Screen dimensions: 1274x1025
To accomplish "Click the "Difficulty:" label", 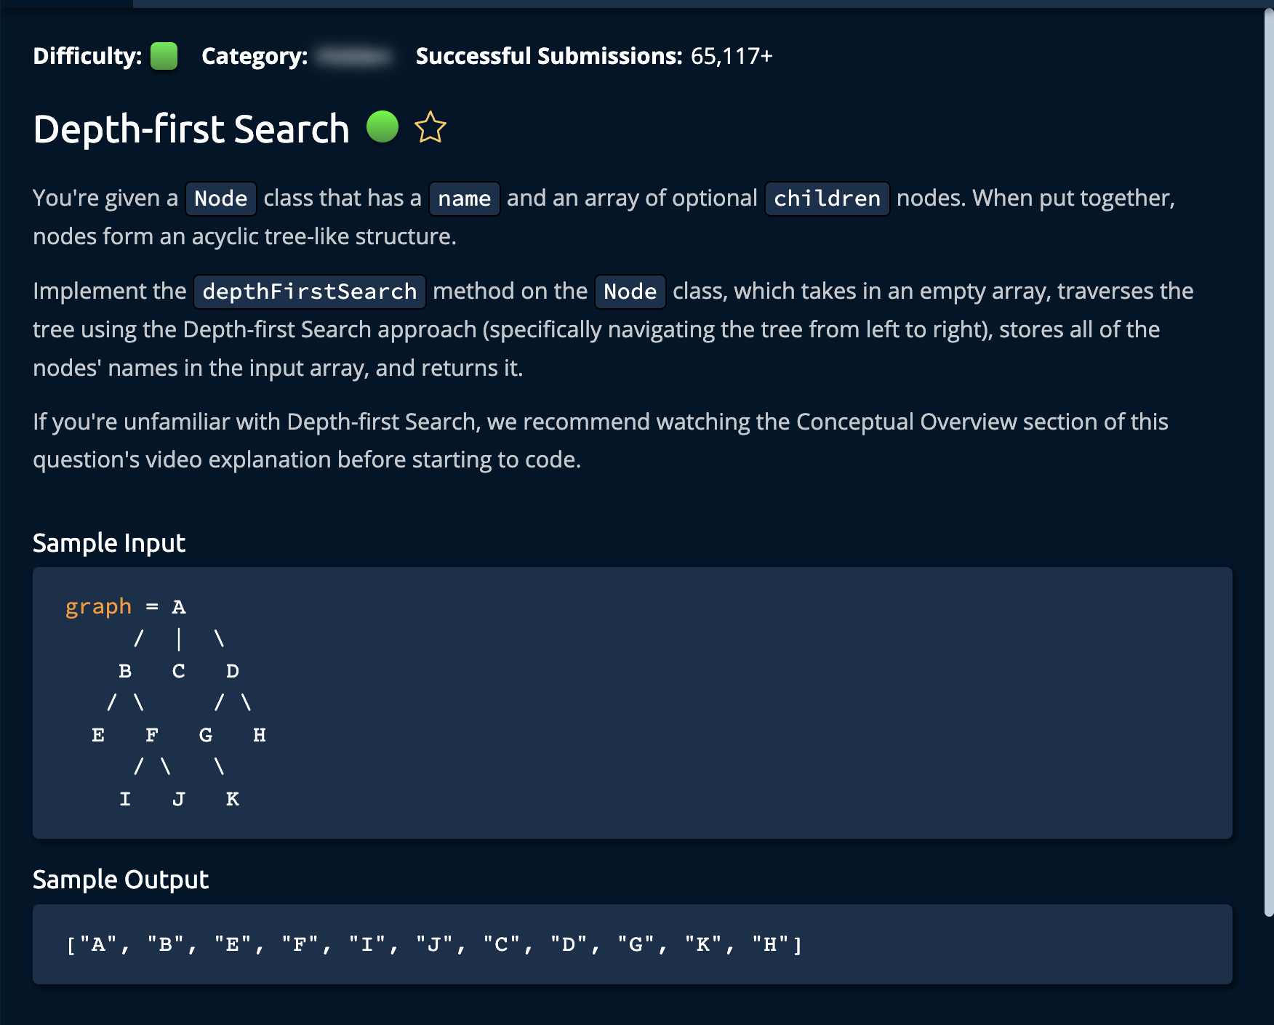I will pyautogui.click(x=87, y=56).
